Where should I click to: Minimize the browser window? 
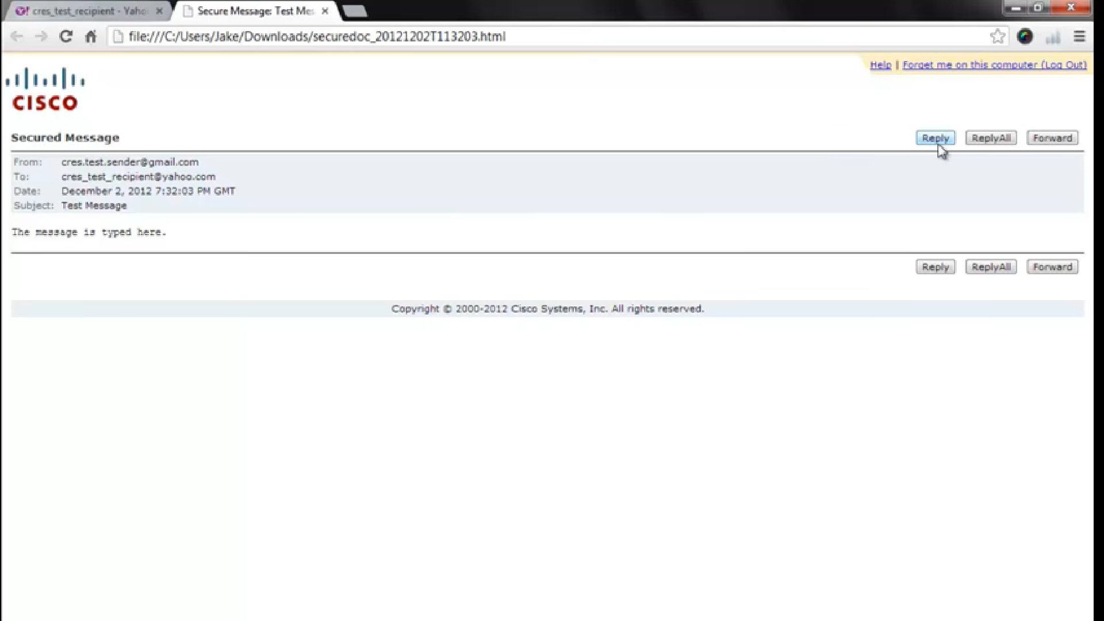[1017, 8]
